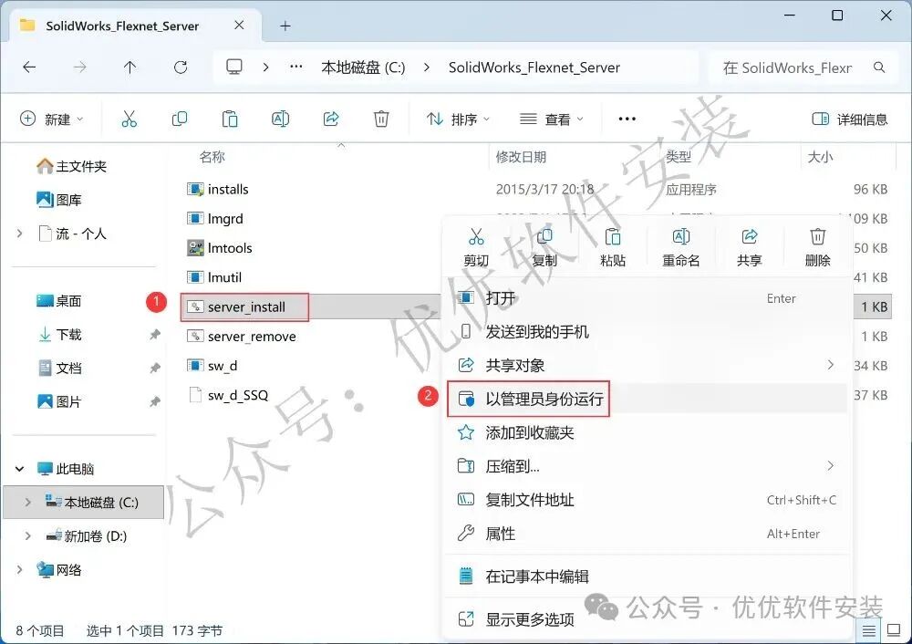Click the Delete trash icon in the toolbar
This screenshot has width=912, height=644.
[381, 119]
